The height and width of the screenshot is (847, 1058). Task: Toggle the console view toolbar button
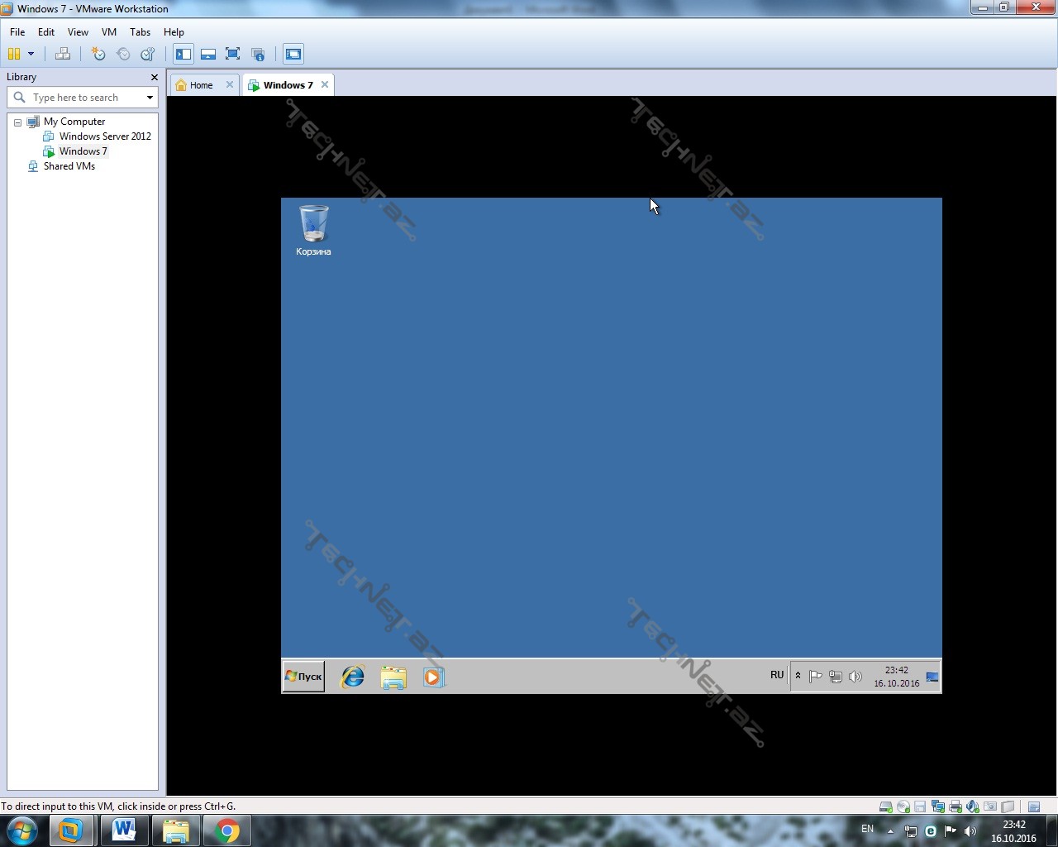pyautogui.click(x=293, y=55)
